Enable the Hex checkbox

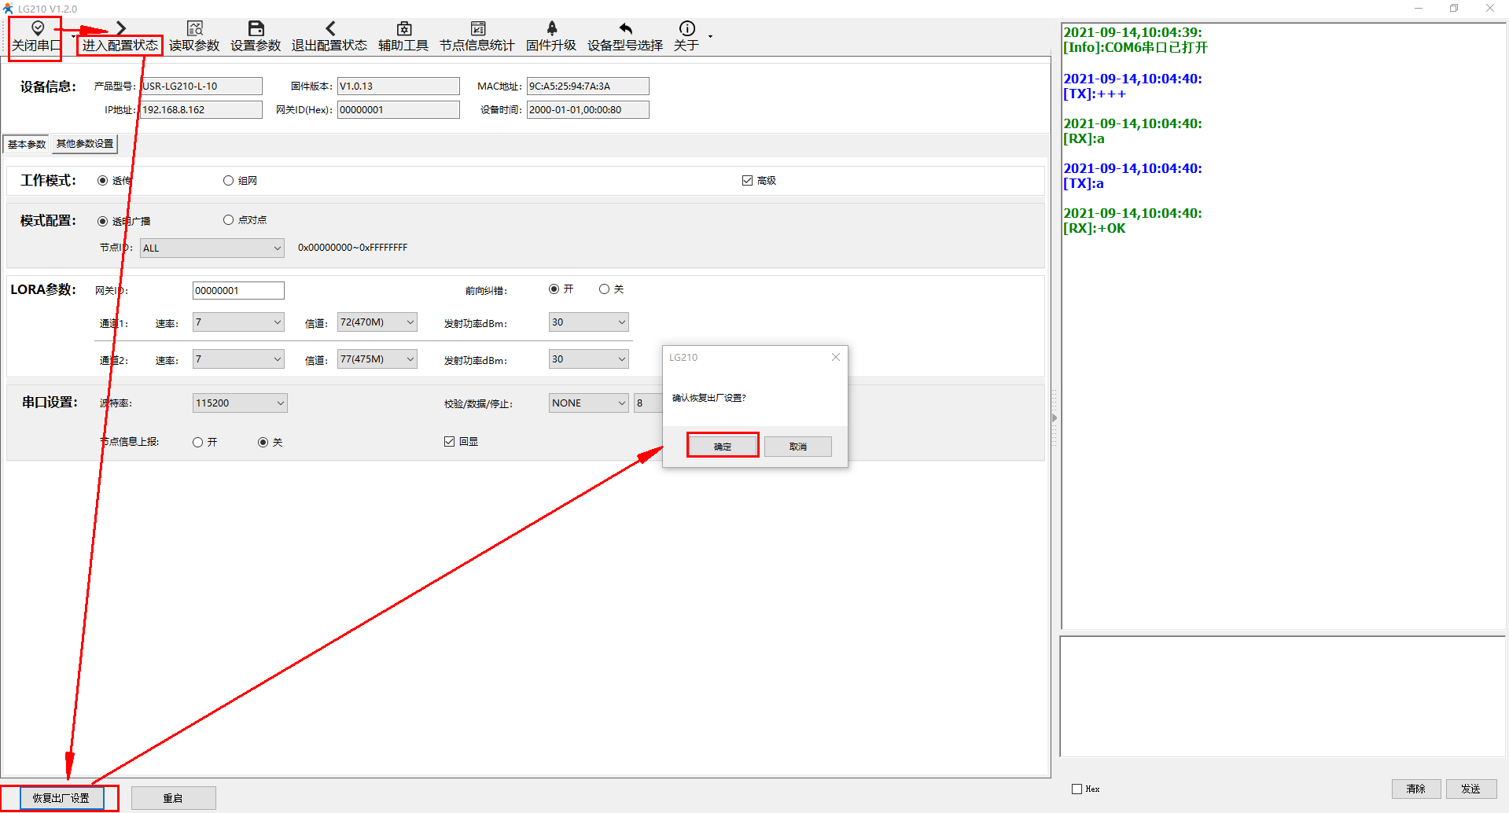pyautogui.click(x=1077, y=789)
